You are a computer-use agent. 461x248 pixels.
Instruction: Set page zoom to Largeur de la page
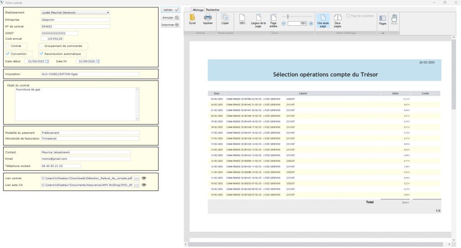[258, 18]
